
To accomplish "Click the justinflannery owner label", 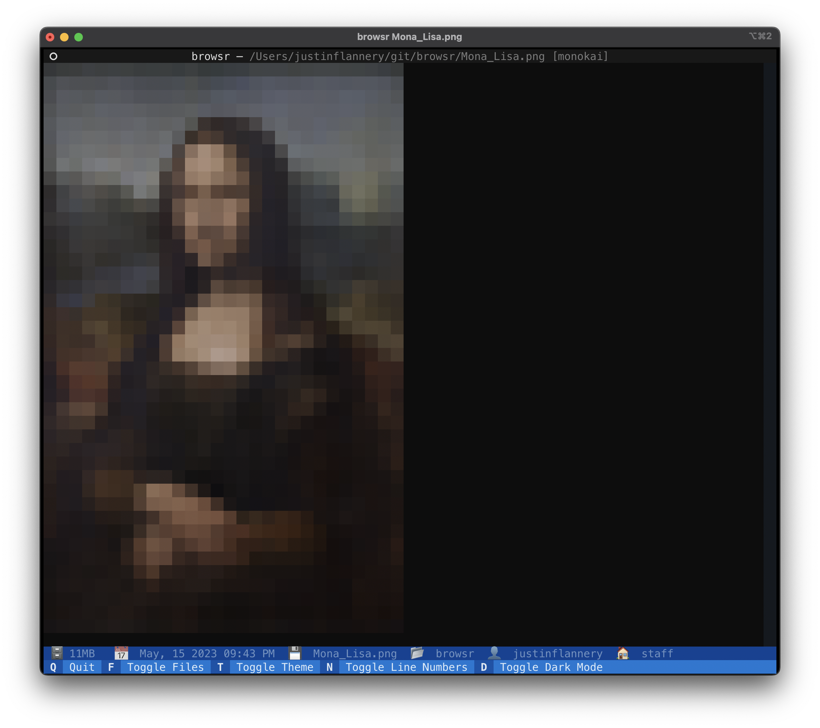I will pyautogui.click(x=557, y=653).
